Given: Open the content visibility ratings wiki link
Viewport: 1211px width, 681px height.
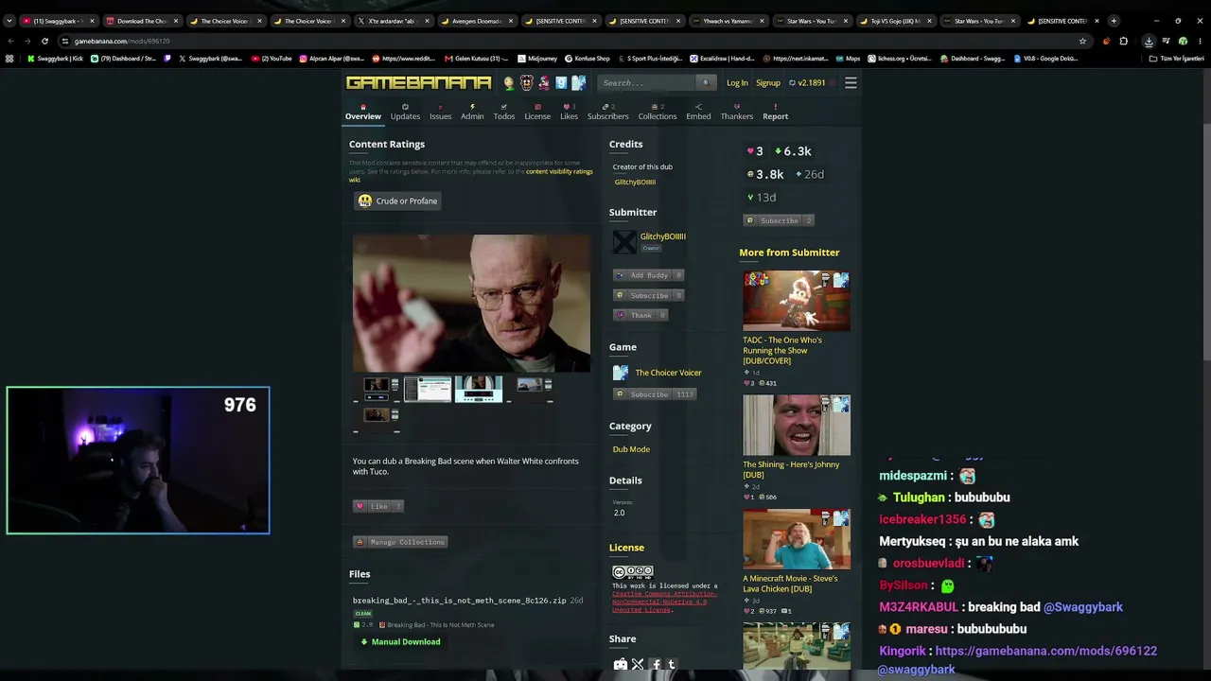Looking at the screenshot, I should pyautogui.click(x=559, y=172).
